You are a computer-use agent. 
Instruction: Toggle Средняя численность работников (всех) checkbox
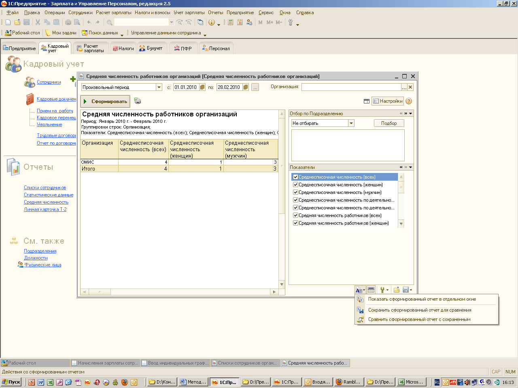(295, 215)
